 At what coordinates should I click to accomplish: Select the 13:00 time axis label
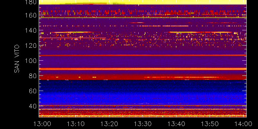pos(42,124)
